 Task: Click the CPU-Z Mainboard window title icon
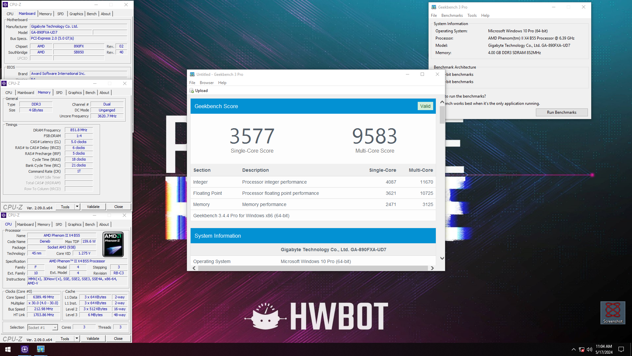click(5, 5)
